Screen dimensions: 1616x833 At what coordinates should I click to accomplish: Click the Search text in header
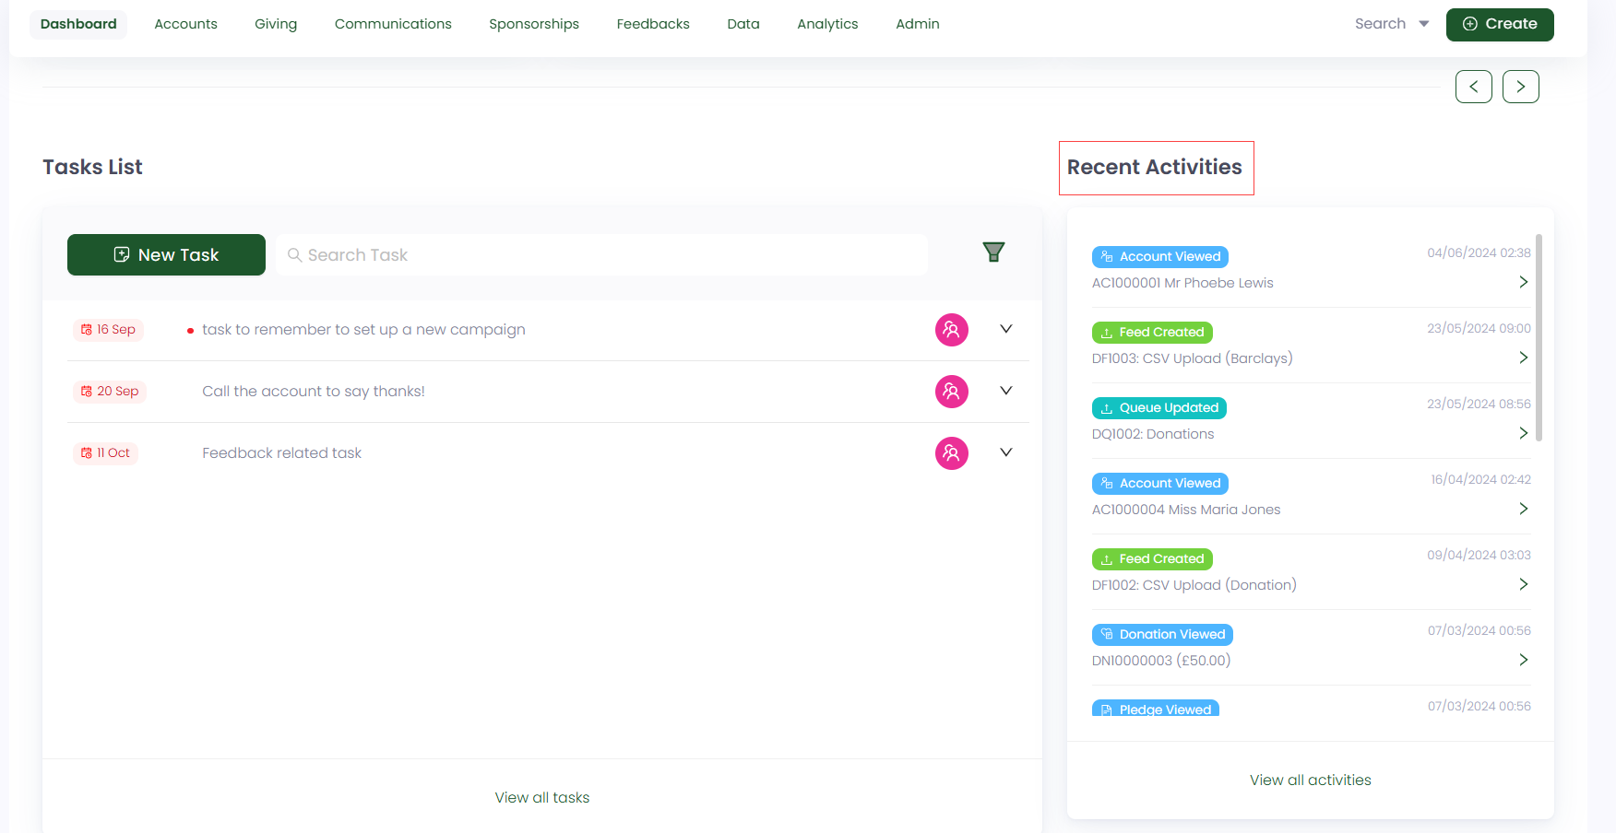click(1380, 24)
